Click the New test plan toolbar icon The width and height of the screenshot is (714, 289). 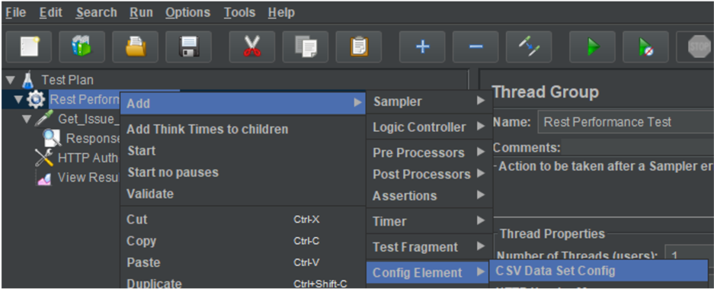point(28,47)
